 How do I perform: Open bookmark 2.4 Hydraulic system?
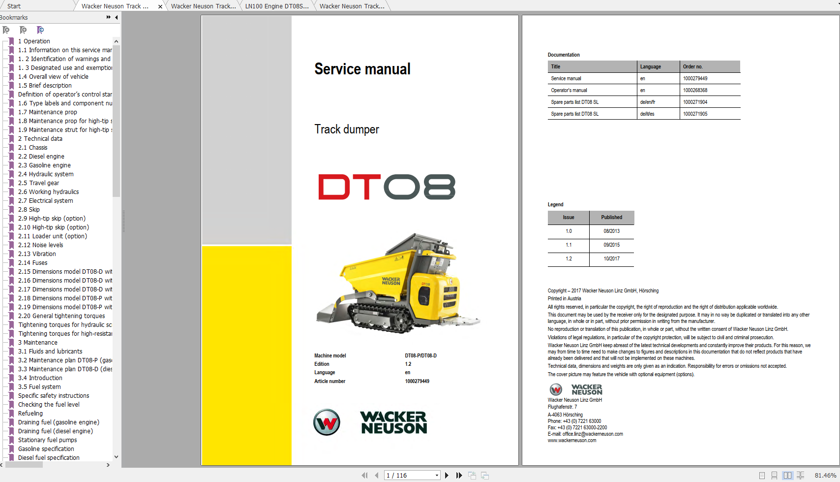click(x=46, y=174)
